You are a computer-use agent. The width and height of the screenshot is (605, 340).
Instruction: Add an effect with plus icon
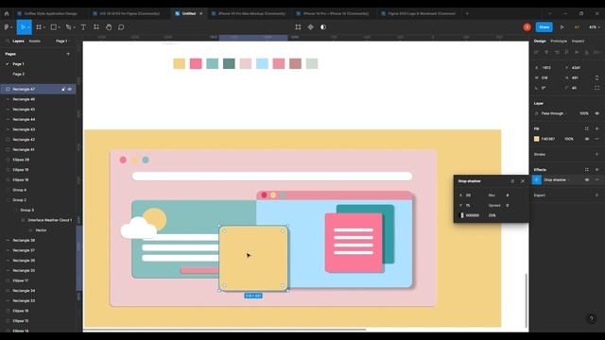[596, 170]
